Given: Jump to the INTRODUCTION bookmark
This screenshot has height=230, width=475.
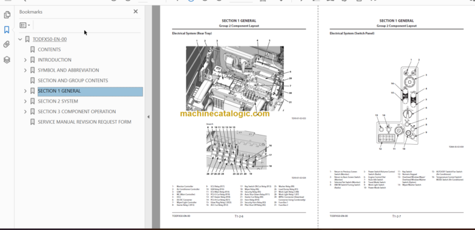Looking at the screenshot, I should 54,60.
